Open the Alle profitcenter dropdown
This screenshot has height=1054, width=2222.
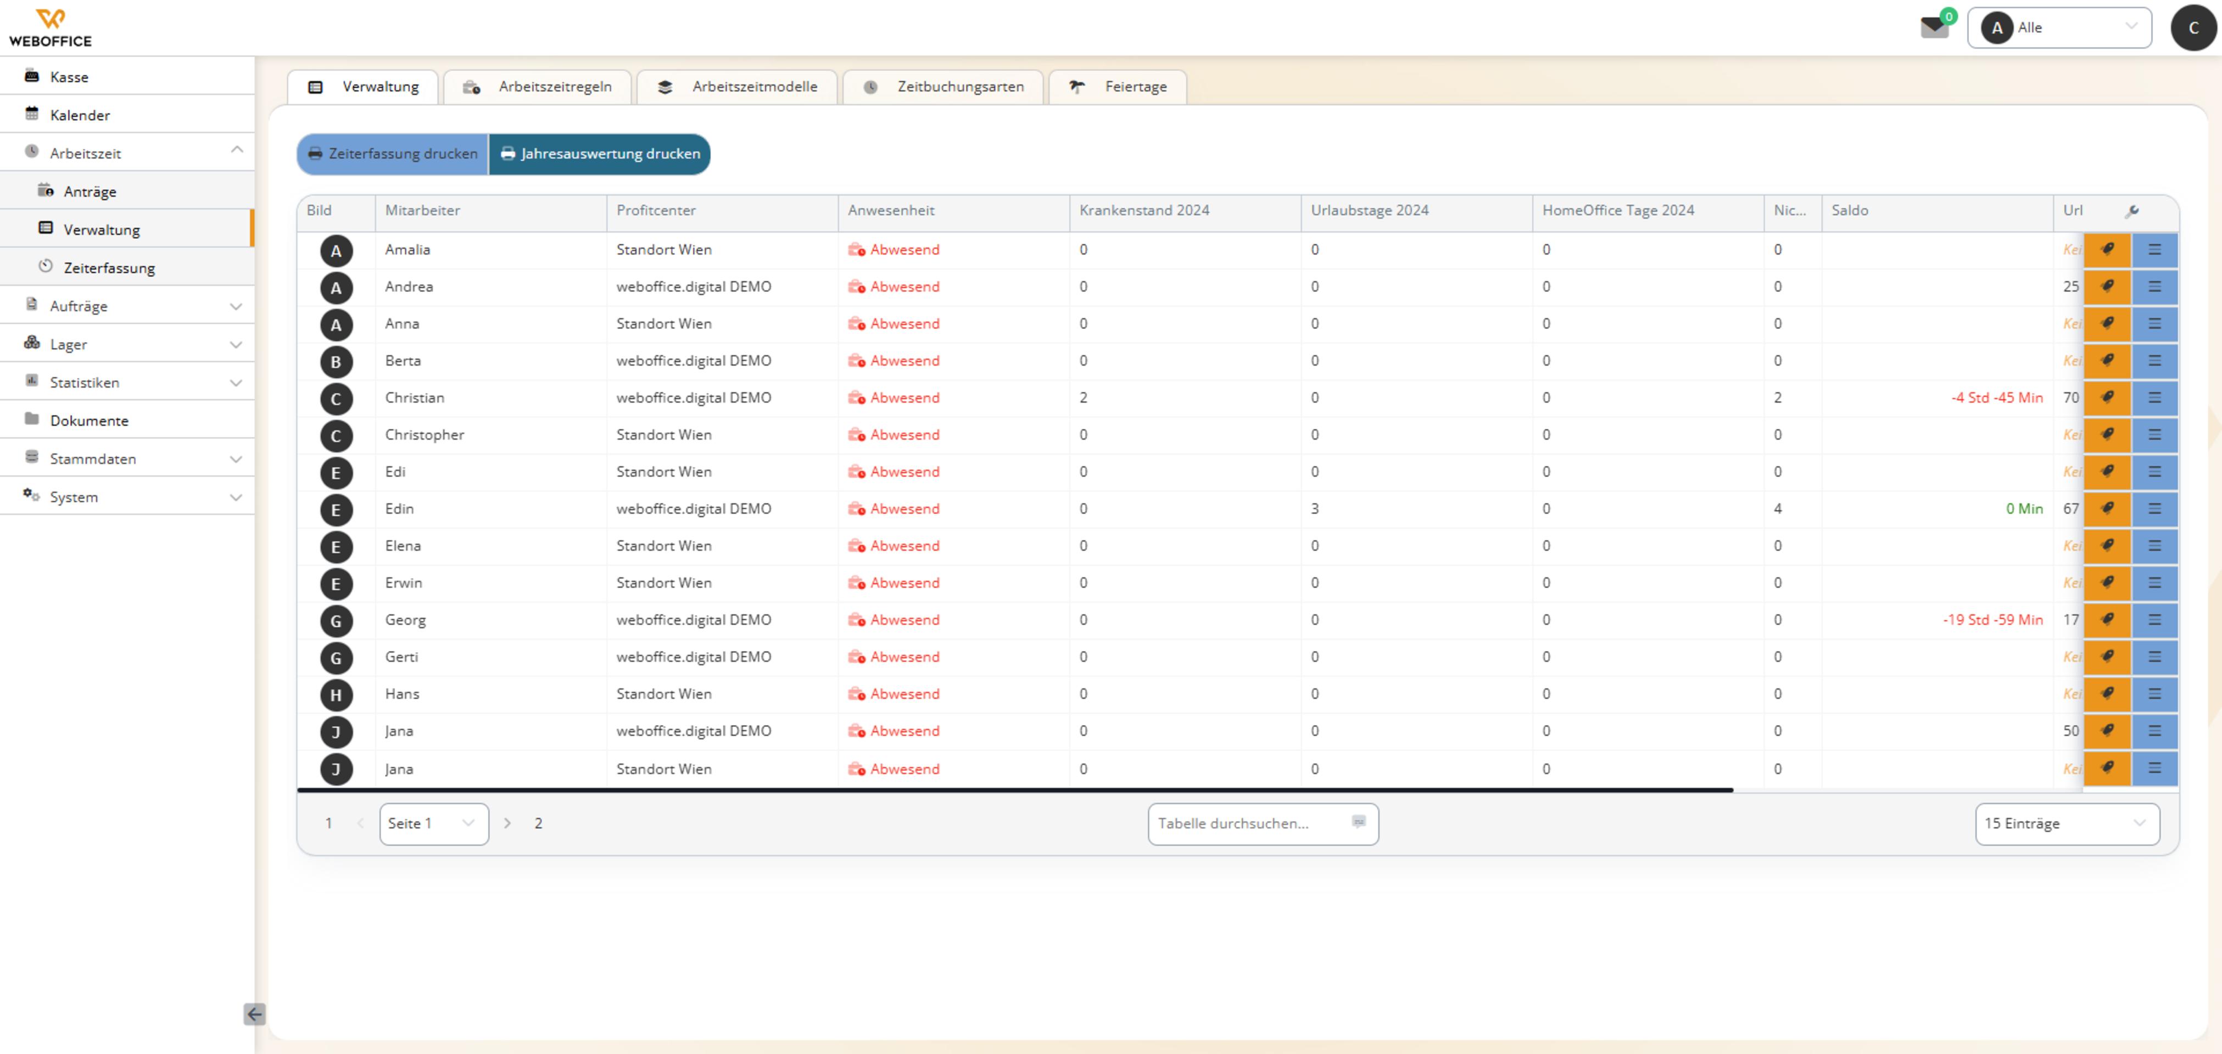click(x=2059, y=27)
